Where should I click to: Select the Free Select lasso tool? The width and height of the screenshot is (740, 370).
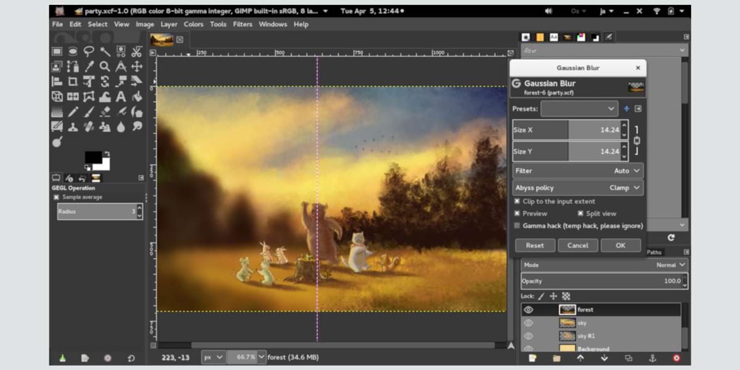(x=89, y=52)
